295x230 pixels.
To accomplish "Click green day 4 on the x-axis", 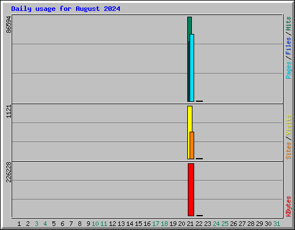I will pyautogui.click(x=45, y=224).
